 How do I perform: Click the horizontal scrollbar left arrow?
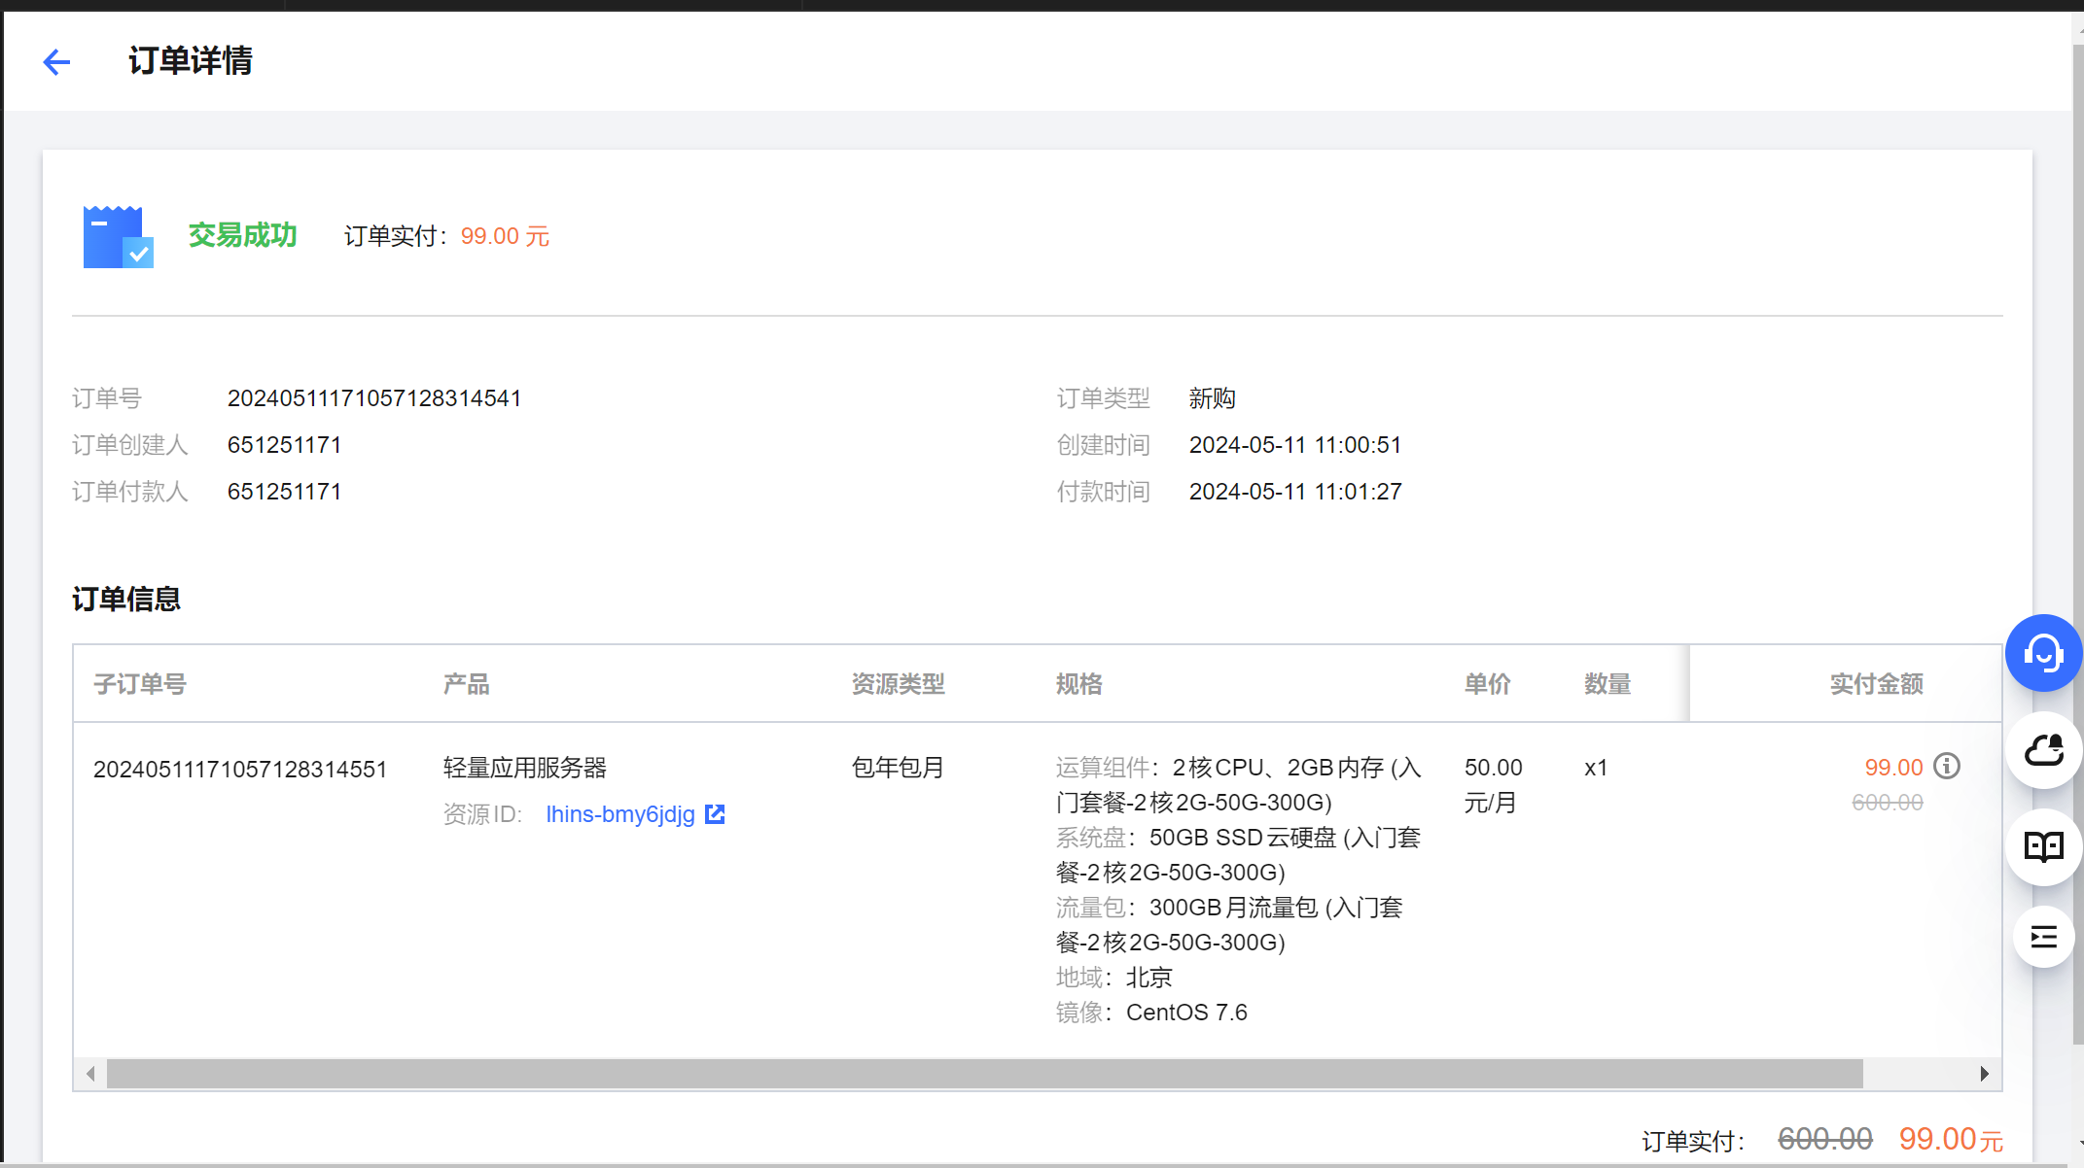[x=90, y=1074]
